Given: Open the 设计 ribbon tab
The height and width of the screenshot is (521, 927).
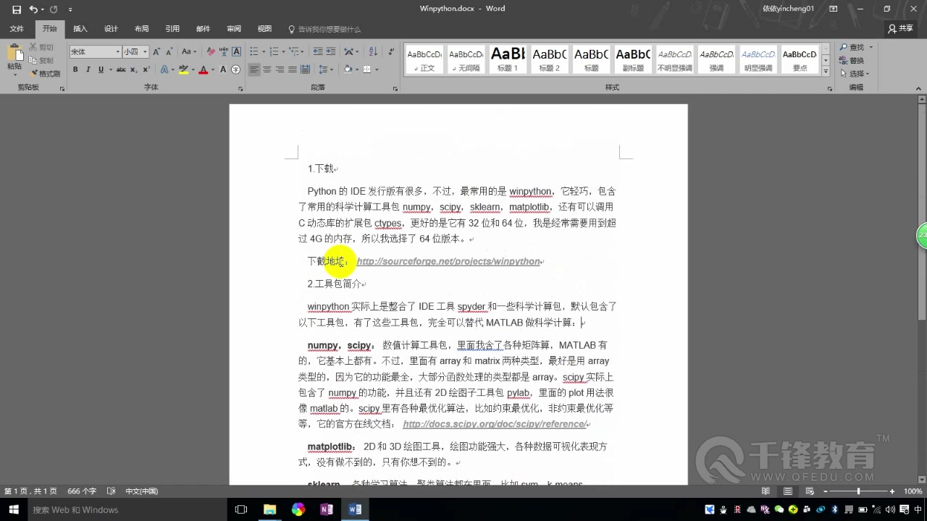Looking at the screenshot, I should [x=110, y=29].
